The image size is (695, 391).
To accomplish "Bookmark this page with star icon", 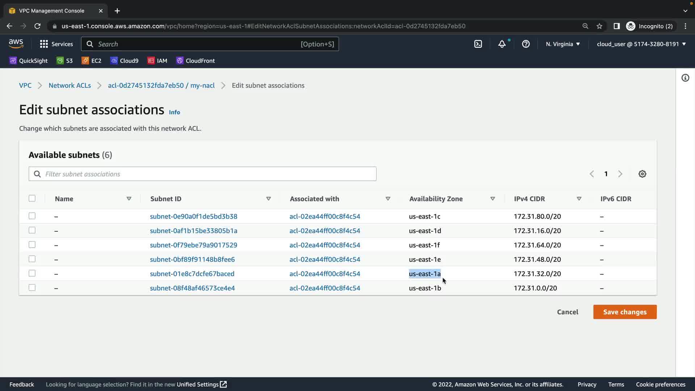I will (x=599, y=26).
